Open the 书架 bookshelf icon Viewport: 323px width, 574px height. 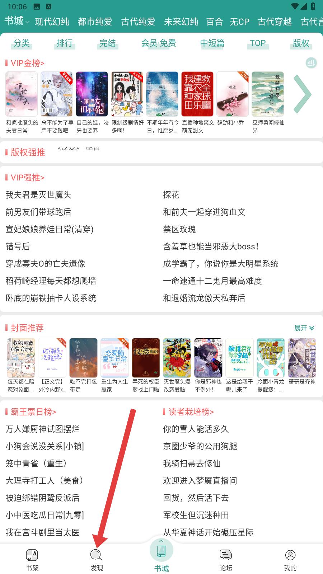tap(32, 555)
